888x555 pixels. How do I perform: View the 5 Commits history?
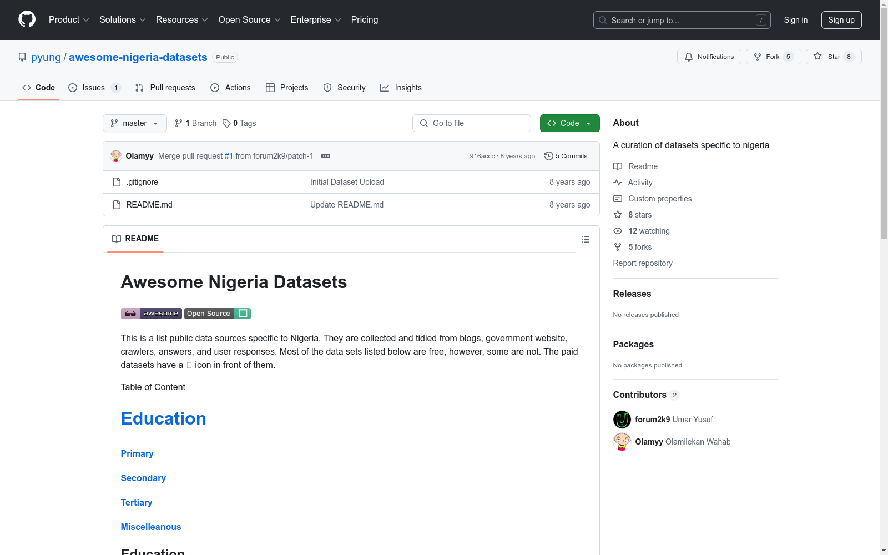pyautogui.click(x=566, y=156)
